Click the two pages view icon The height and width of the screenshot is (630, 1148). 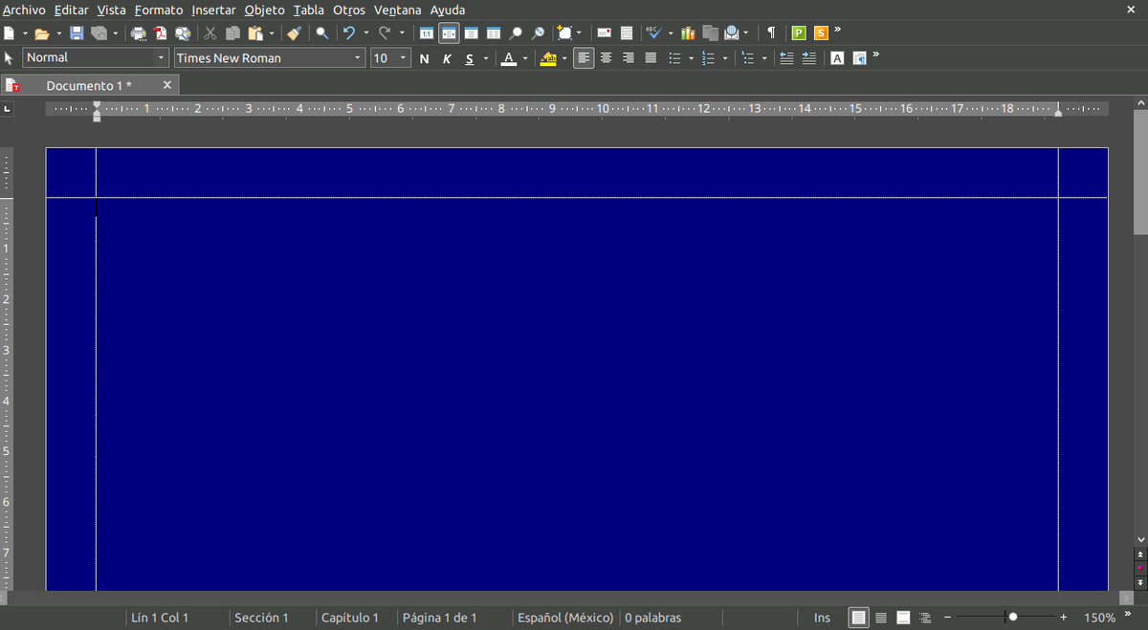[494, 33]
